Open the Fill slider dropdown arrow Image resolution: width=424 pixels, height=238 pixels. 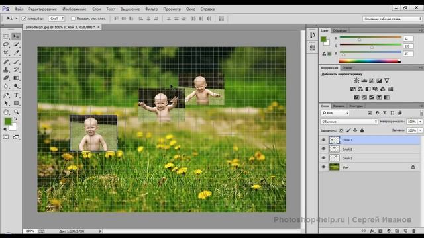pyautogui.click(x=421, y=130)
